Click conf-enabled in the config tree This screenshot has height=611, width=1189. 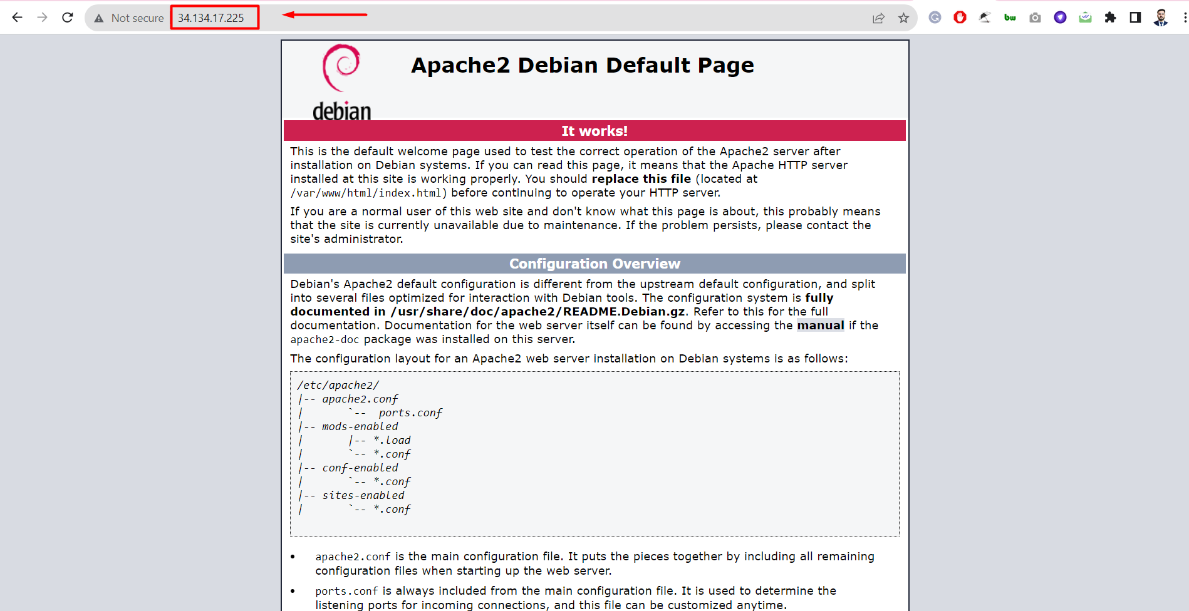click(360, 468)
